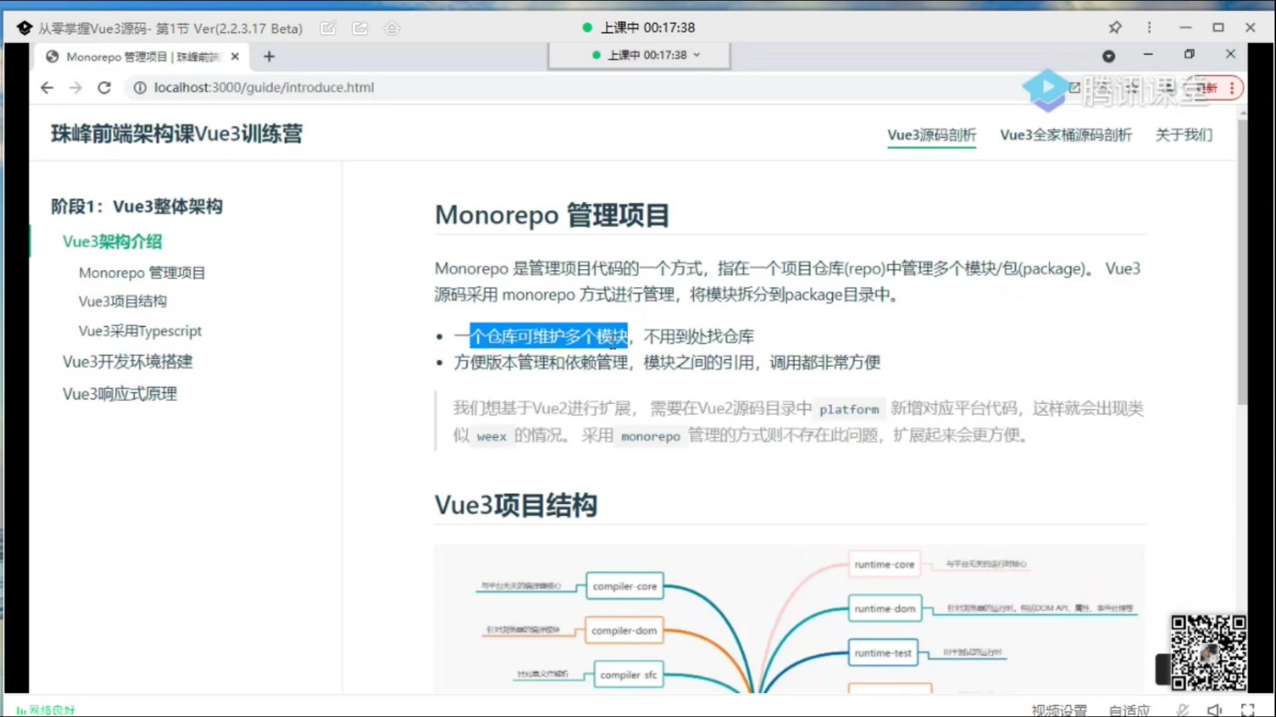The width and height of the screenshot is (1276, 717).
Task: Open the three-dot menu in classroom title bar
Action: coord(1149,28)
